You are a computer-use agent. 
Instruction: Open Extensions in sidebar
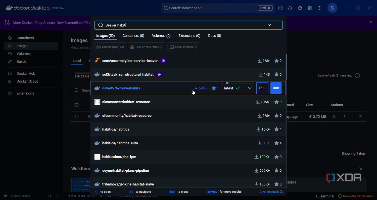click(x=31, y=93)
